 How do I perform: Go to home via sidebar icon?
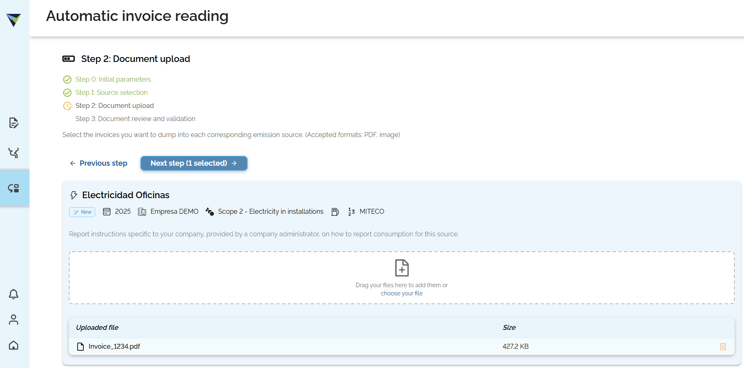(14, 345)
